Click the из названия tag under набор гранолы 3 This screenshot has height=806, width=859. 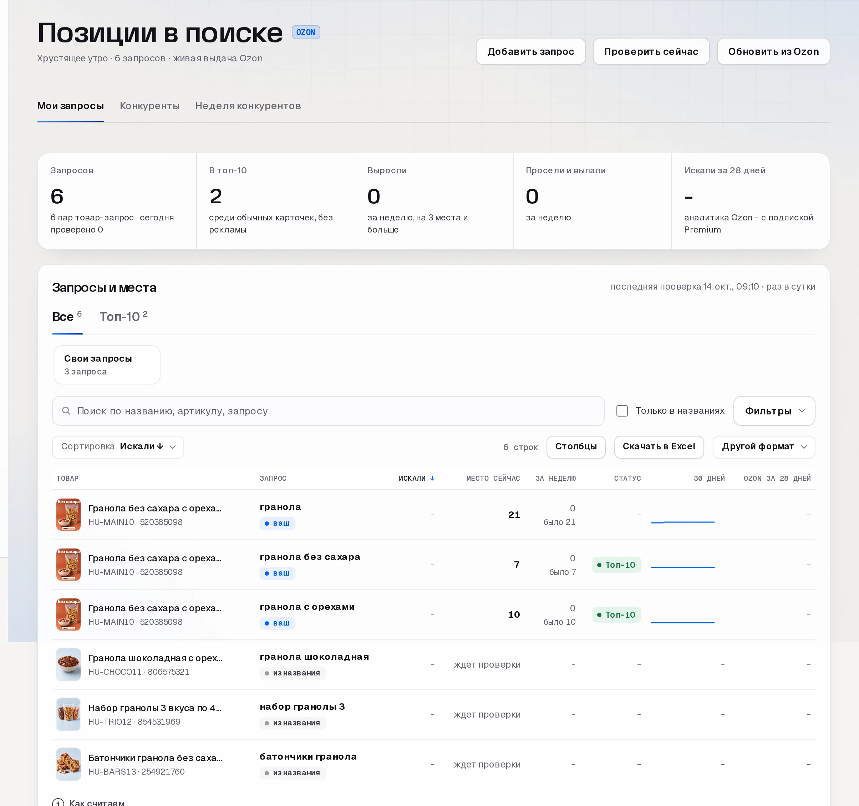point(293,723)
